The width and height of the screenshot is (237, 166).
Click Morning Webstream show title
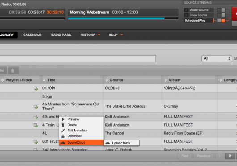point(89,12)
